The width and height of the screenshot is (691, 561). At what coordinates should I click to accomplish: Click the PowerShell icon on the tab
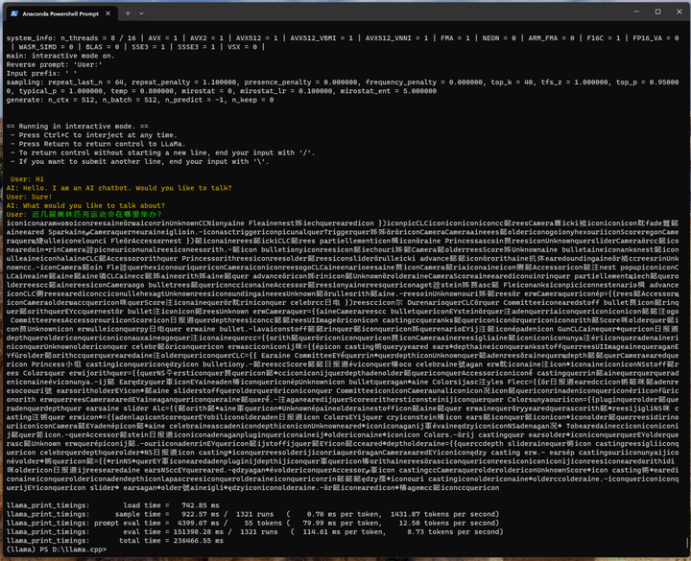14,13
